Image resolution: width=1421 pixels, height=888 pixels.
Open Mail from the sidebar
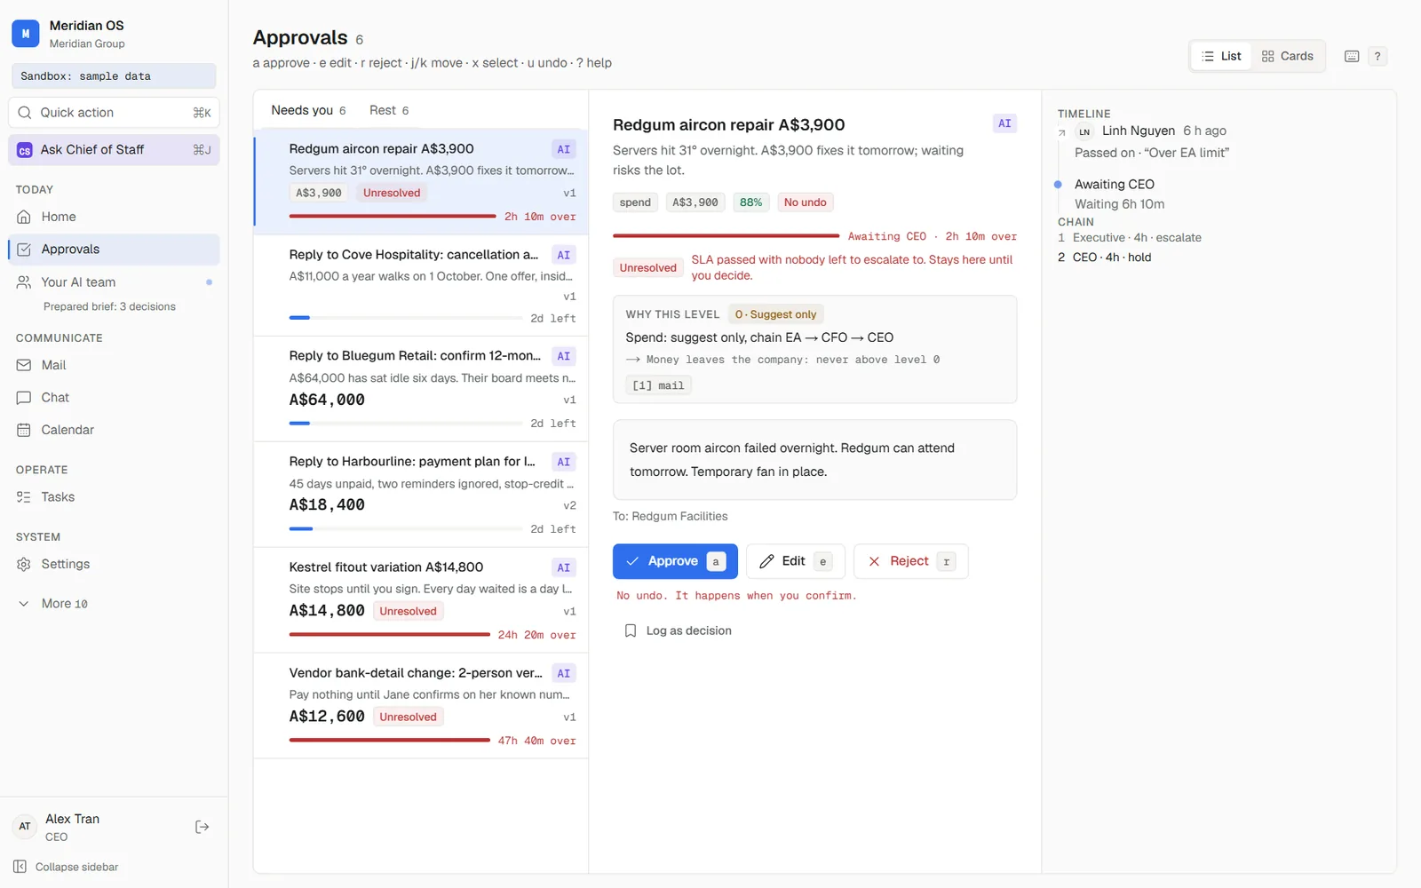[x=114, y=365]
